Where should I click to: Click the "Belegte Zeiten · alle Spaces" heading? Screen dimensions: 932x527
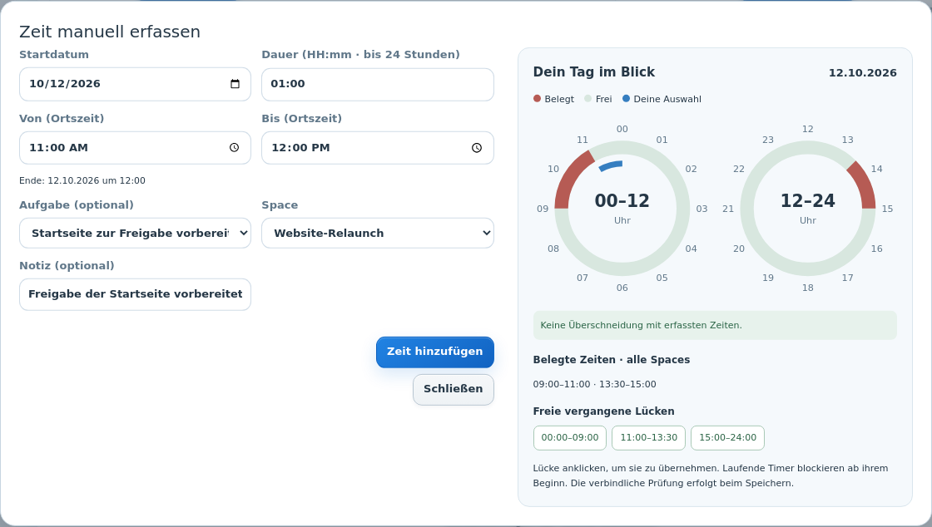coord(612,360)
